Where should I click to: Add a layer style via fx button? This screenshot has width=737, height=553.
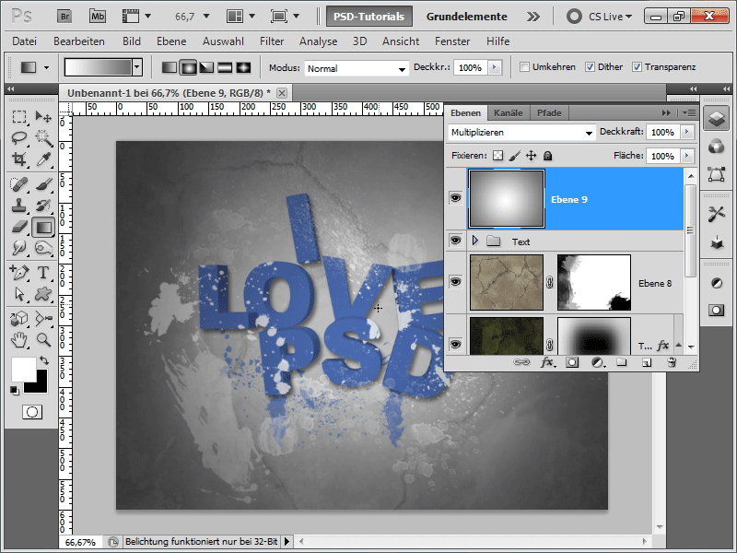(x=546, y=362)
